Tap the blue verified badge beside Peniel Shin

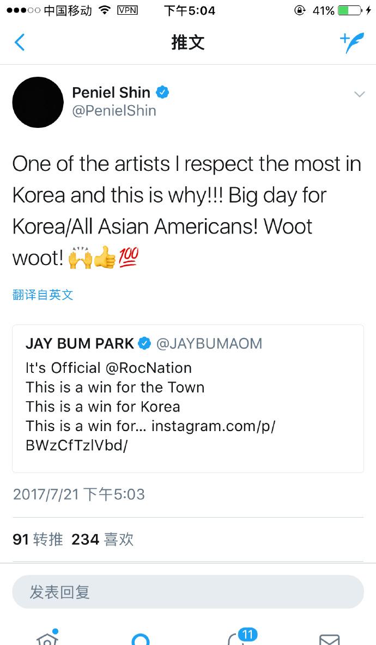tap(162, 92)
